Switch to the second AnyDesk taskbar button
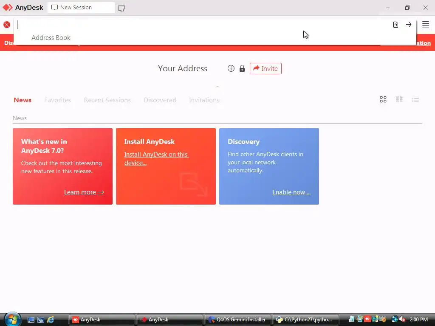 point(169,320)
